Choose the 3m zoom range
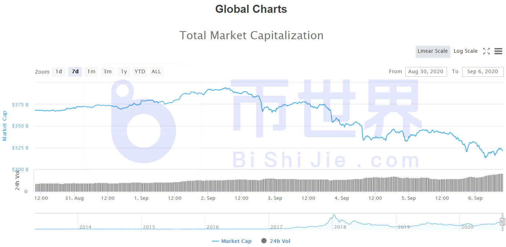506x247 pixels. click(x=107, y=71)
